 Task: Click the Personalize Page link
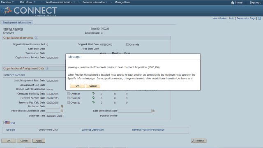pos(246,18)
